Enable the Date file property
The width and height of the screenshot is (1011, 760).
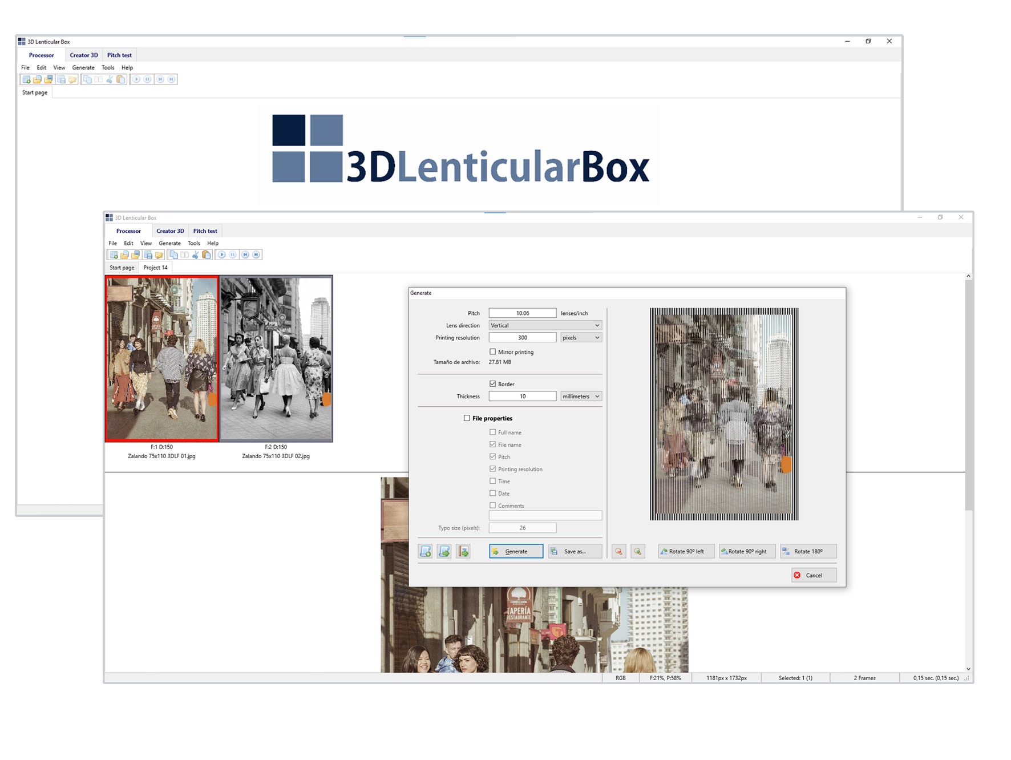coord(493,493)
